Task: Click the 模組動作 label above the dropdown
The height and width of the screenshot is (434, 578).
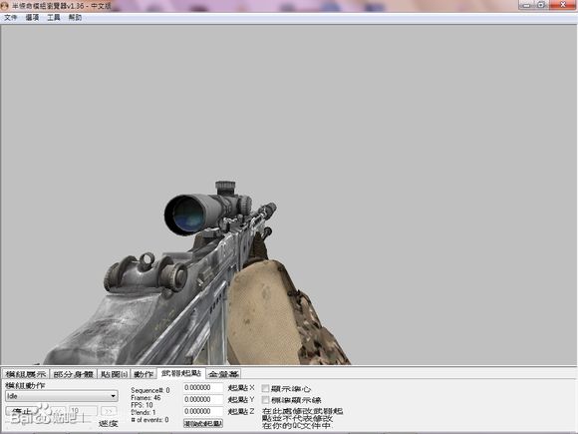Action: (x=25, y=385)
